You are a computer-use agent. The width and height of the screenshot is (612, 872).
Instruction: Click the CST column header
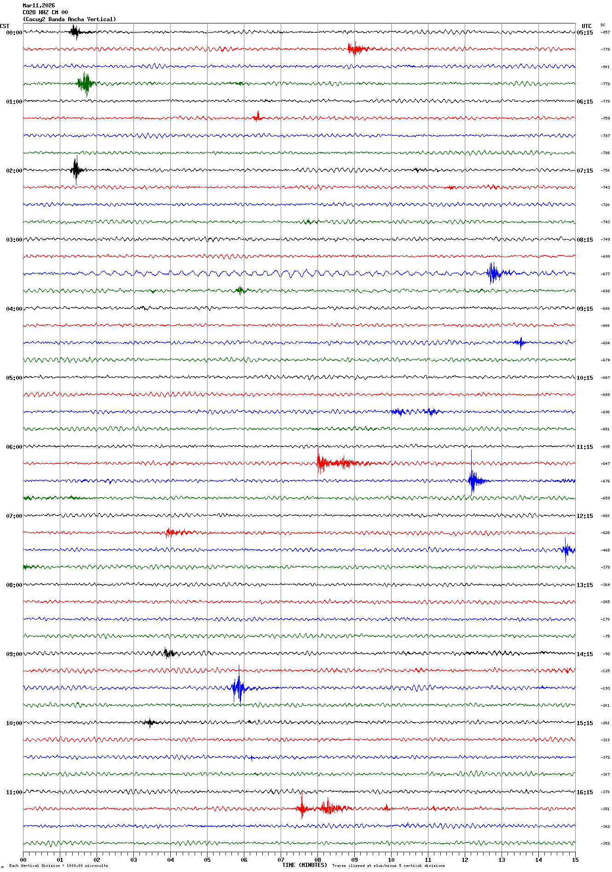coord(5,26)
